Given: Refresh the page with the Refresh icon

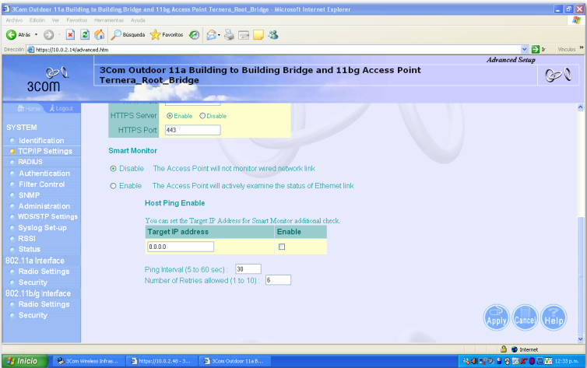Looking at the screenshot, I should (84, 34).
